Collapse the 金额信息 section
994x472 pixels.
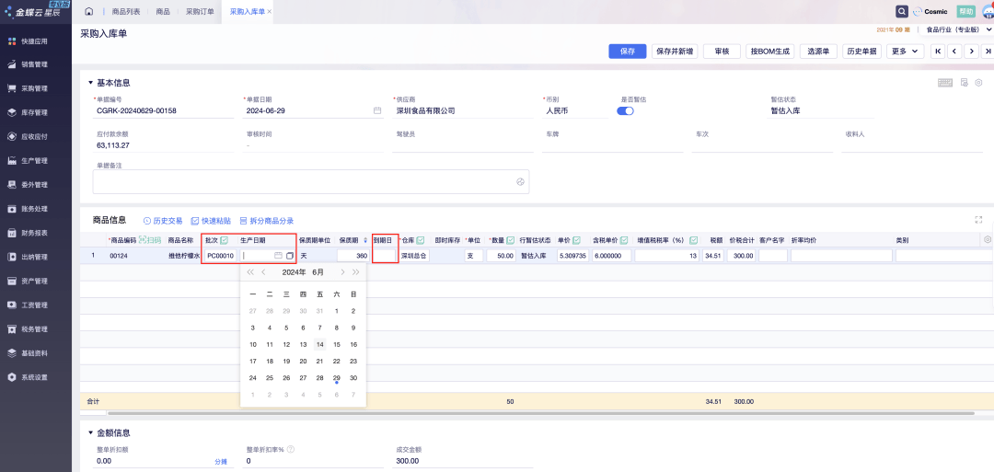coord(90,432)
